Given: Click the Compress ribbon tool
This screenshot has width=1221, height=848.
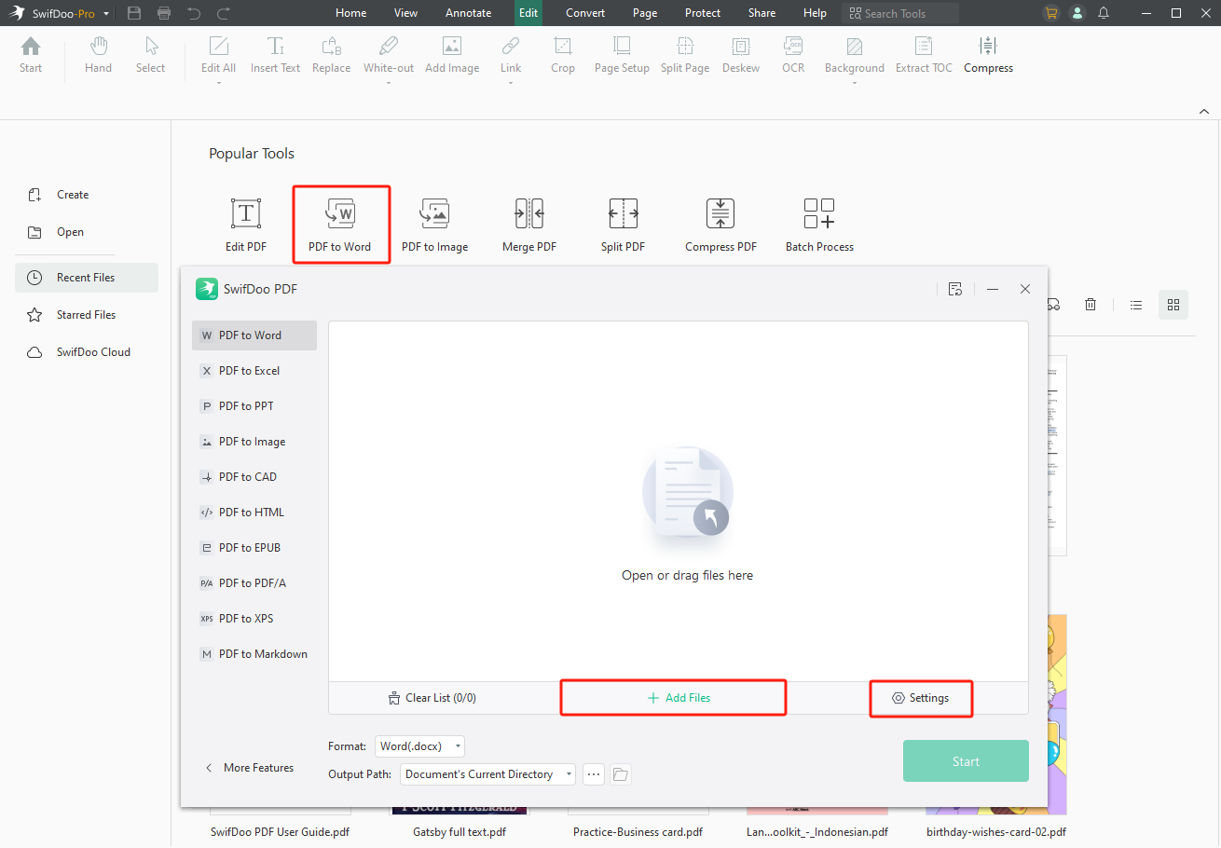Looking at the screenshot, I should pos(988,55).
